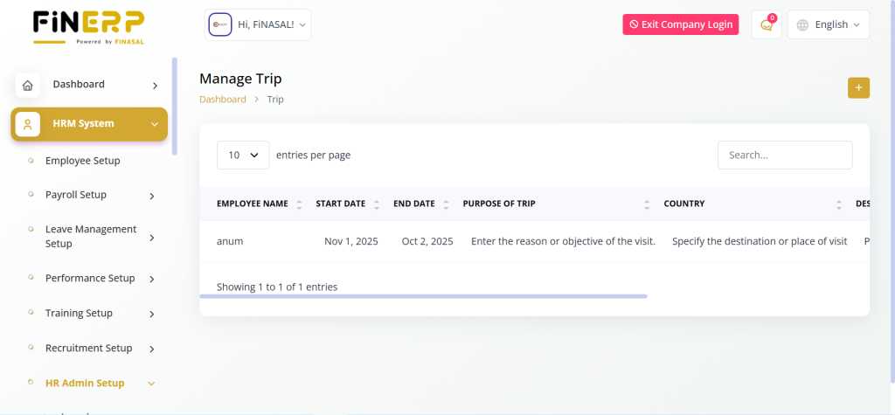Sort by Start Date column arrows

click(x=377, y=204)
